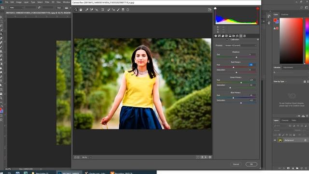The height and width of the screenshot is (174, 309).
Task: Select the Camera Raw Hand tool
Action: [81, 10]
